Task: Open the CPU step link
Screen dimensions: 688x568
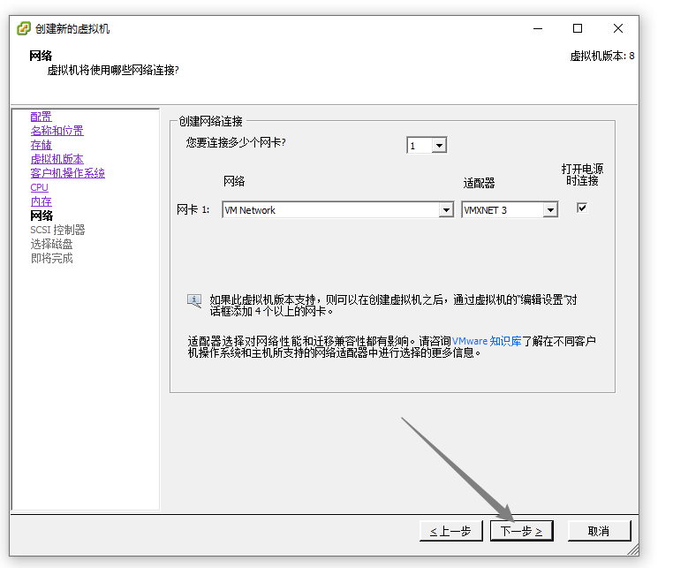Action: 39,187
